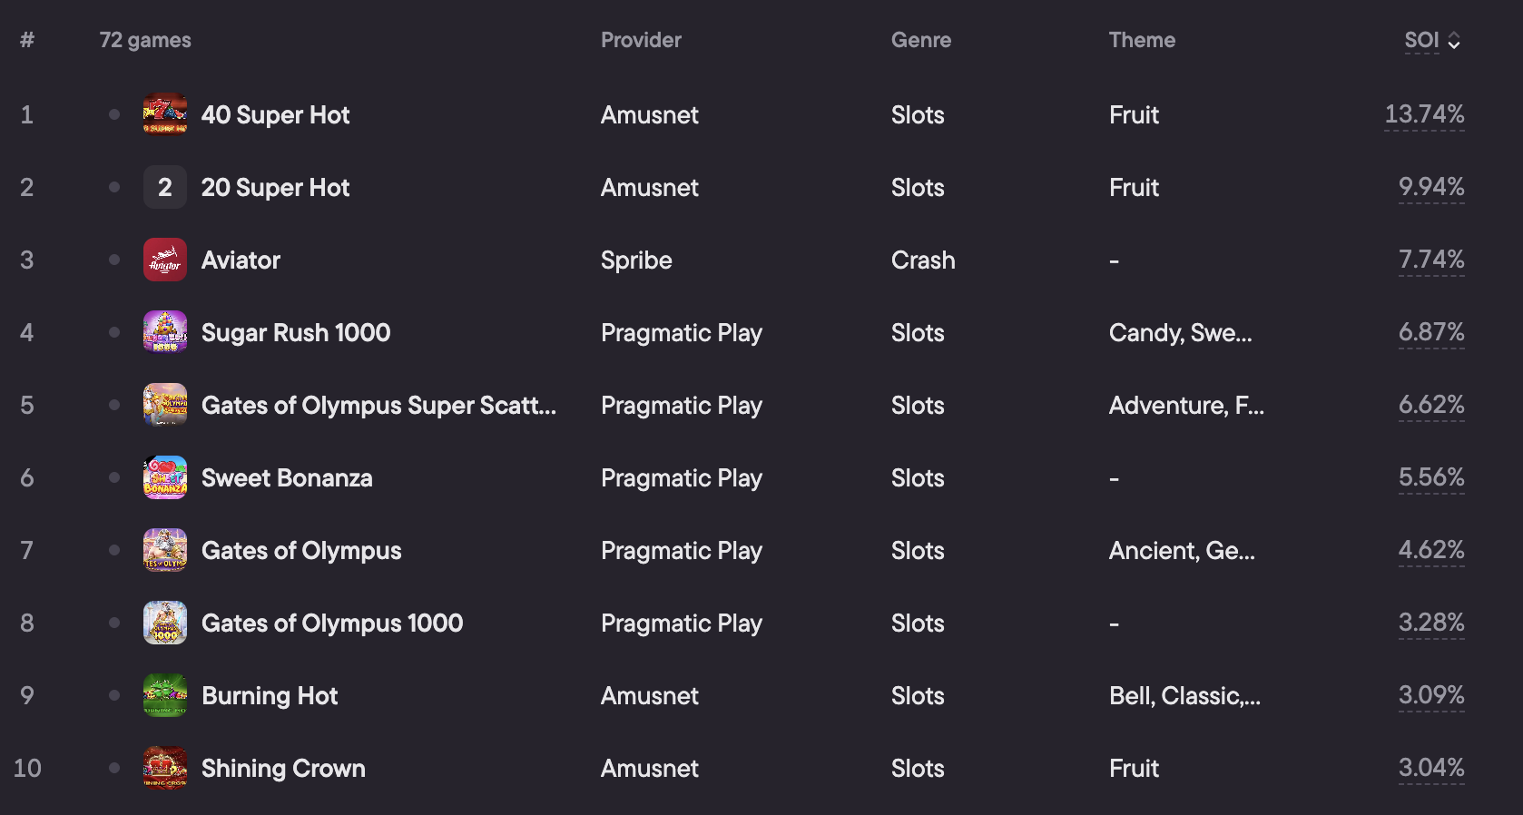Click the 40 Super Hot game icon
The image size is (1523, 815).
165,114
